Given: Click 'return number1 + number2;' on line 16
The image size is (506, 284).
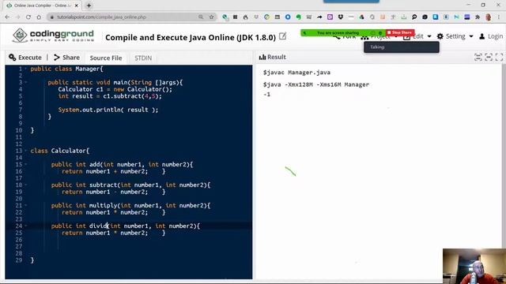Looking at the screenshot, I should point(104,171).
